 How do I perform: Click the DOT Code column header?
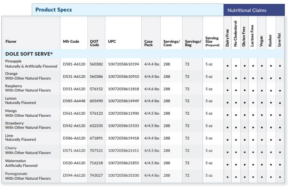click(94, 43)
